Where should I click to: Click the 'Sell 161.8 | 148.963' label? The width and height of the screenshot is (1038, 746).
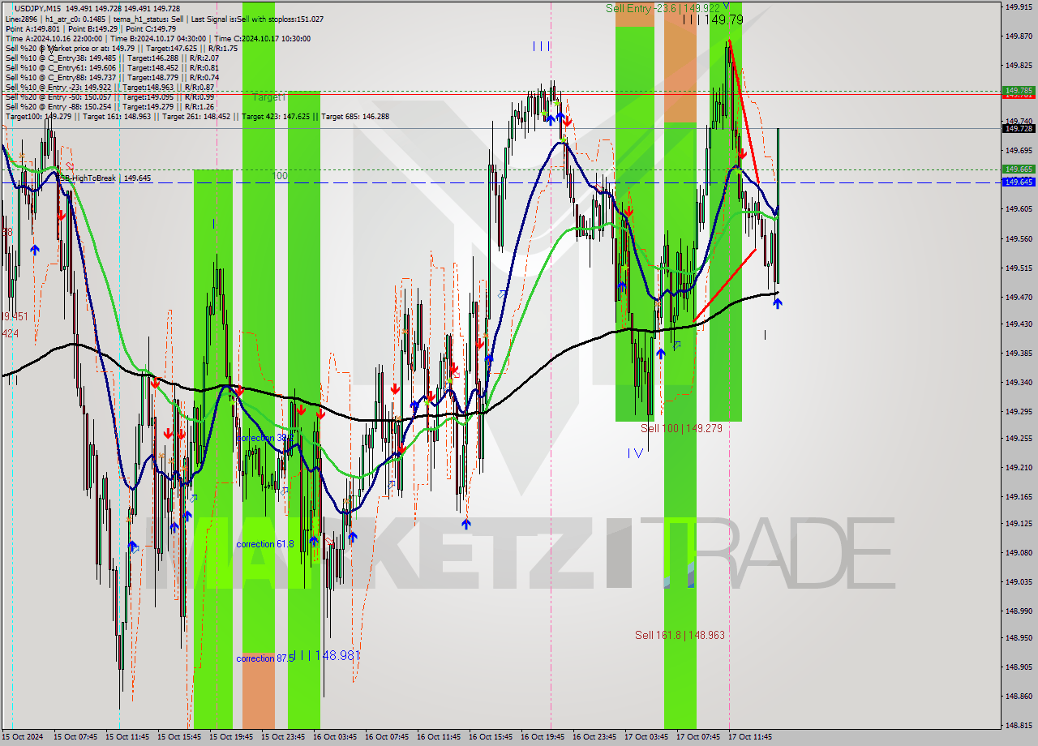click(x=680, y=635)
